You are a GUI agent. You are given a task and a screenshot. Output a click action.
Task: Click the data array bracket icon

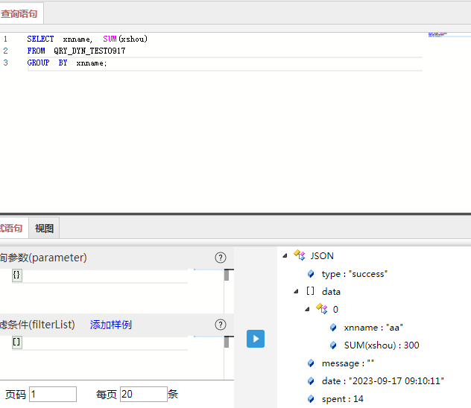coord(311,291)
